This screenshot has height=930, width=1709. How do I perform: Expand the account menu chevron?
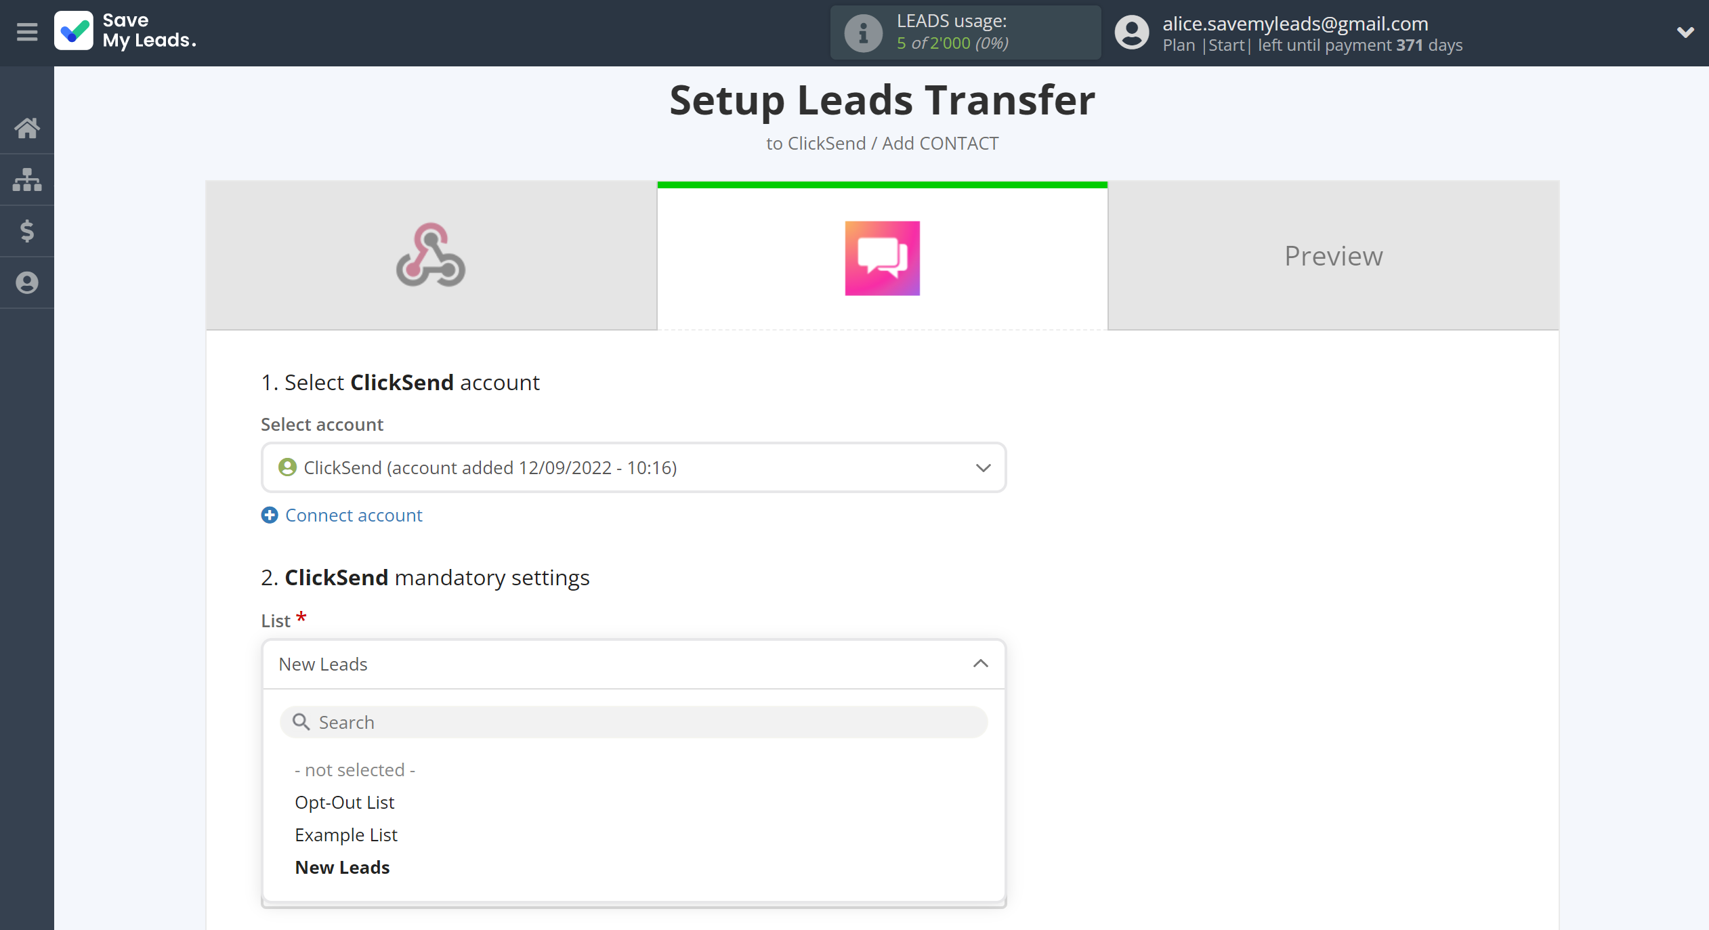(x=1685, y=32)
